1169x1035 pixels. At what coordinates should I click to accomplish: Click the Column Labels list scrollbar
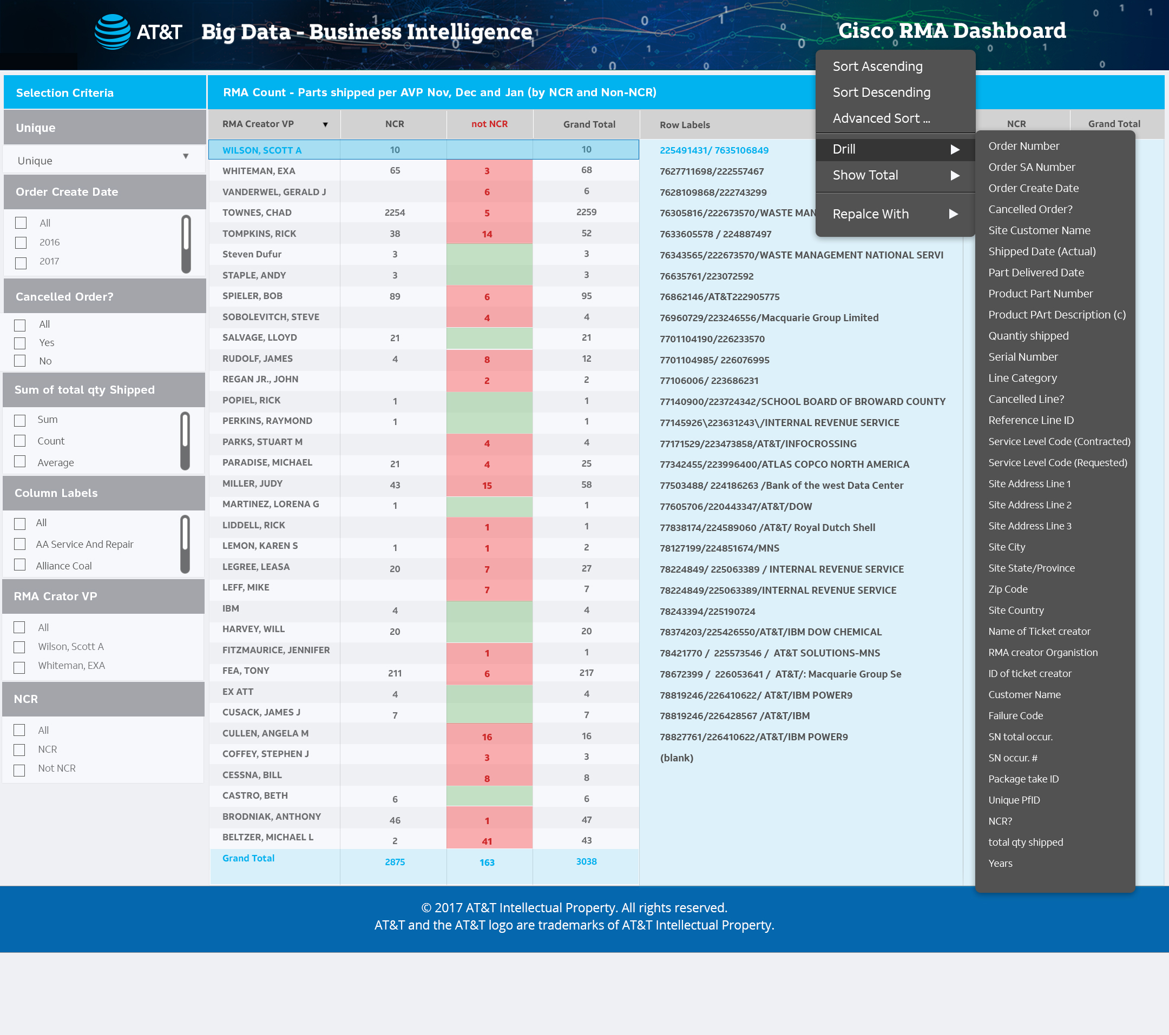pos(185,543)
